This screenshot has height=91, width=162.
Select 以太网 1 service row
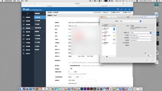(x=109, y=33)
